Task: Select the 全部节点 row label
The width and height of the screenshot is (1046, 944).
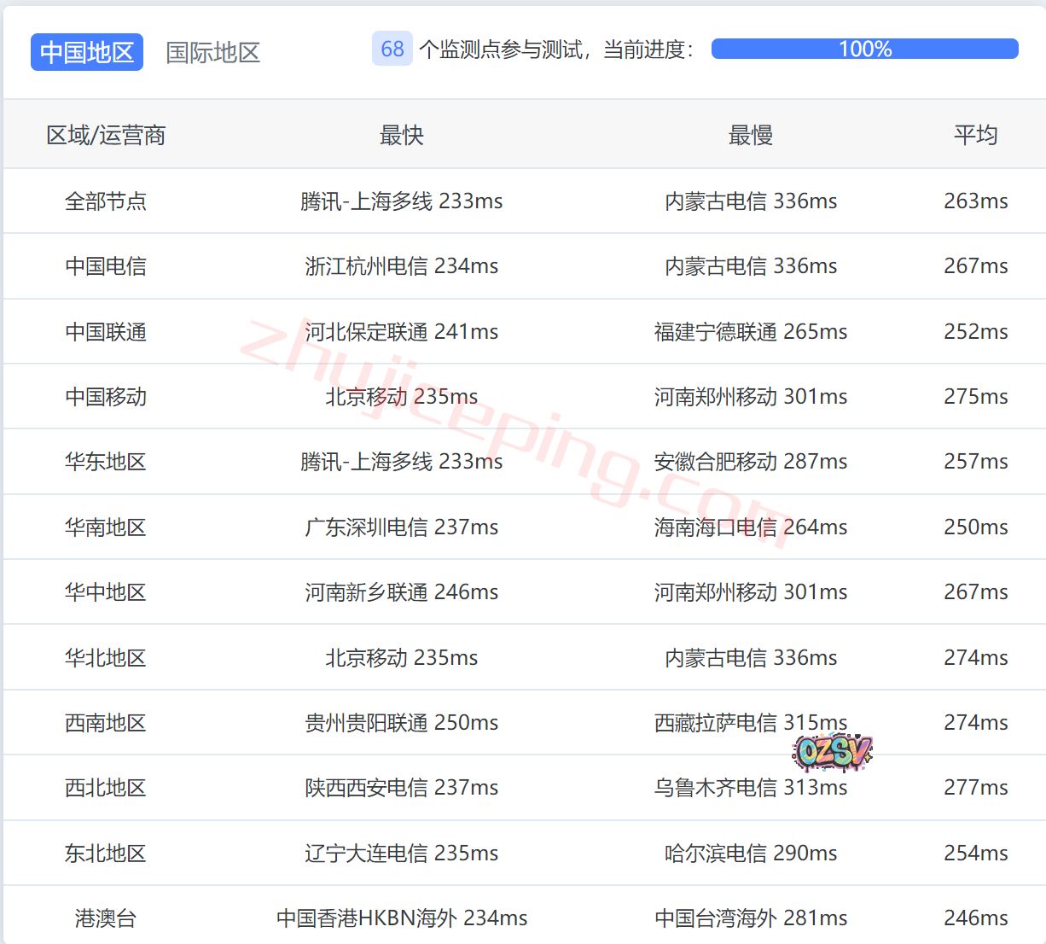Action: point(106,201)
